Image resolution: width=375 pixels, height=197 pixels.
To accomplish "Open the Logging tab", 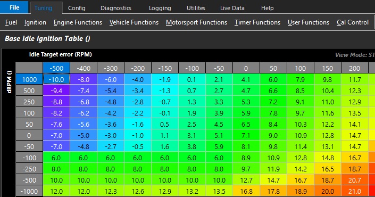I will click(160, 8).
